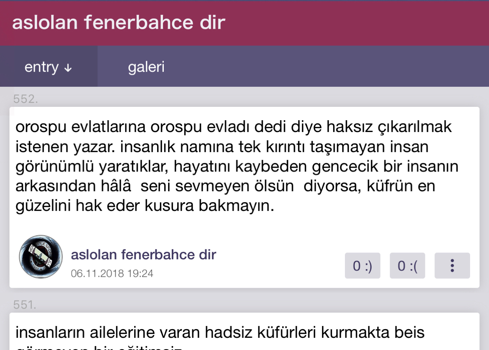Image resolution: width=489 pixels, height=350 pixels.
Task: Open the three-dot options menu of entry 552
Action: pos(452,266)
